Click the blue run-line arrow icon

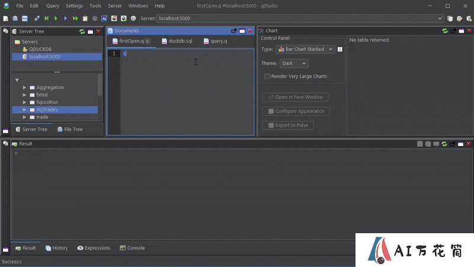[65, 18]
